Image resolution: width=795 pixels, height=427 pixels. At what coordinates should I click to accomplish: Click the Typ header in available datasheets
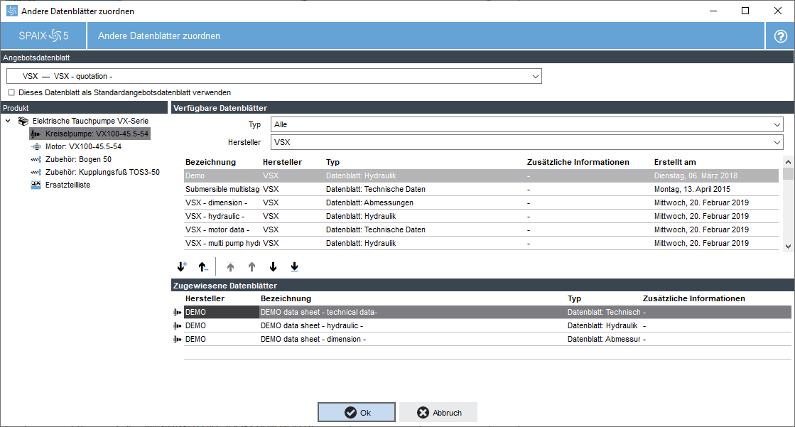(332, 162)
